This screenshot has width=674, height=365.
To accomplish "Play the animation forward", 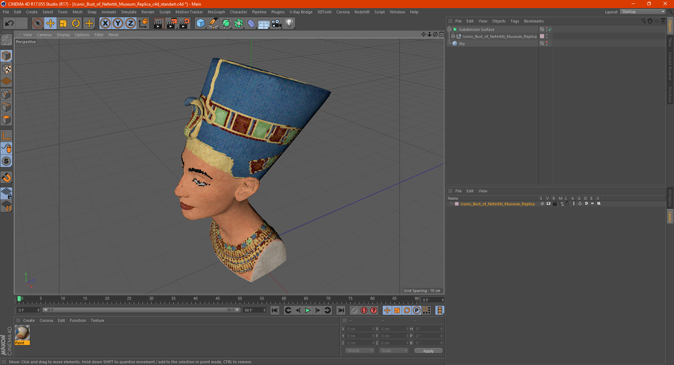I will pos(308,310).
